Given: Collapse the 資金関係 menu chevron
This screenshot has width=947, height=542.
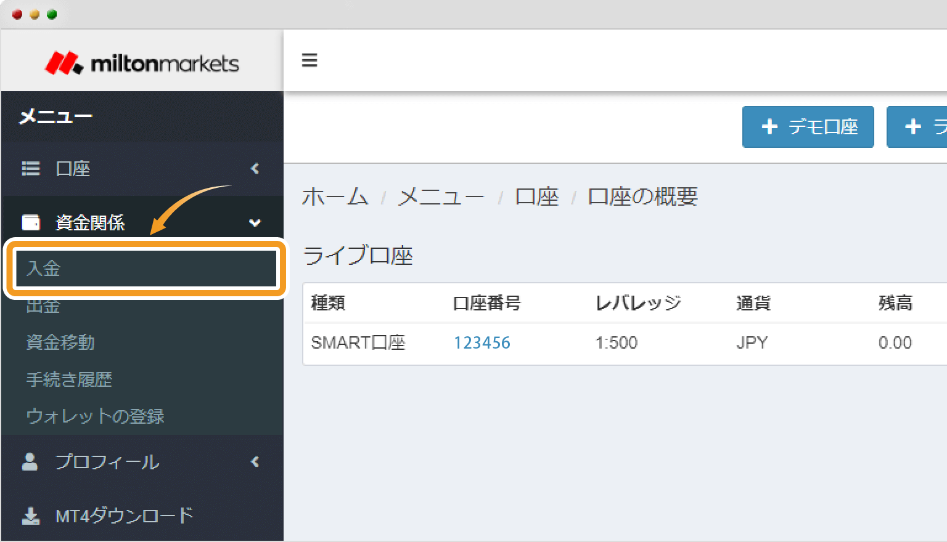Looking at the screenshot, I should (255, 222).
